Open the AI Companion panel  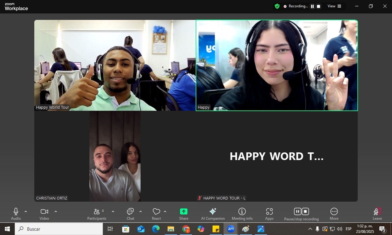click(213, 214)
